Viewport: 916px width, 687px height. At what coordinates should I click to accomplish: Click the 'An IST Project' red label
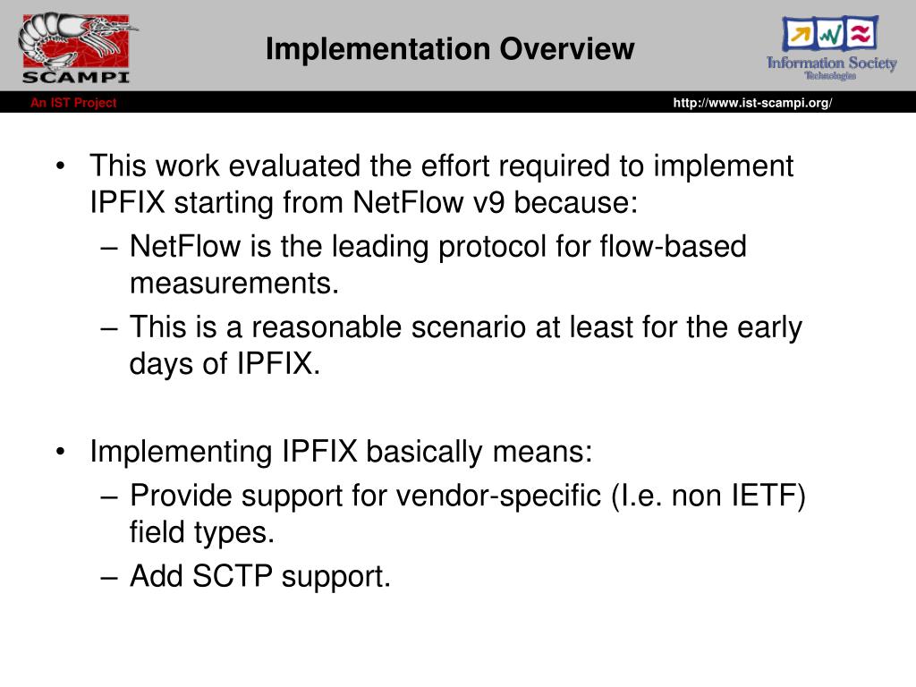point(73,103)
